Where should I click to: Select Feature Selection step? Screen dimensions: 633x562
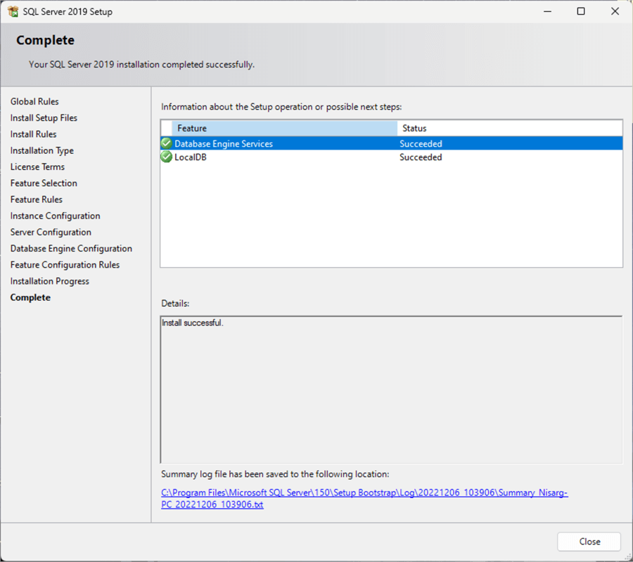44,183
